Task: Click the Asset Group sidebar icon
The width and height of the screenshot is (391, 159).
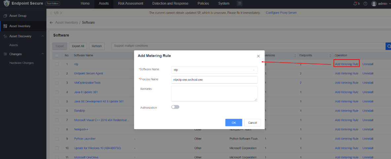Action: pyautogui.click(x=5, y=16)
